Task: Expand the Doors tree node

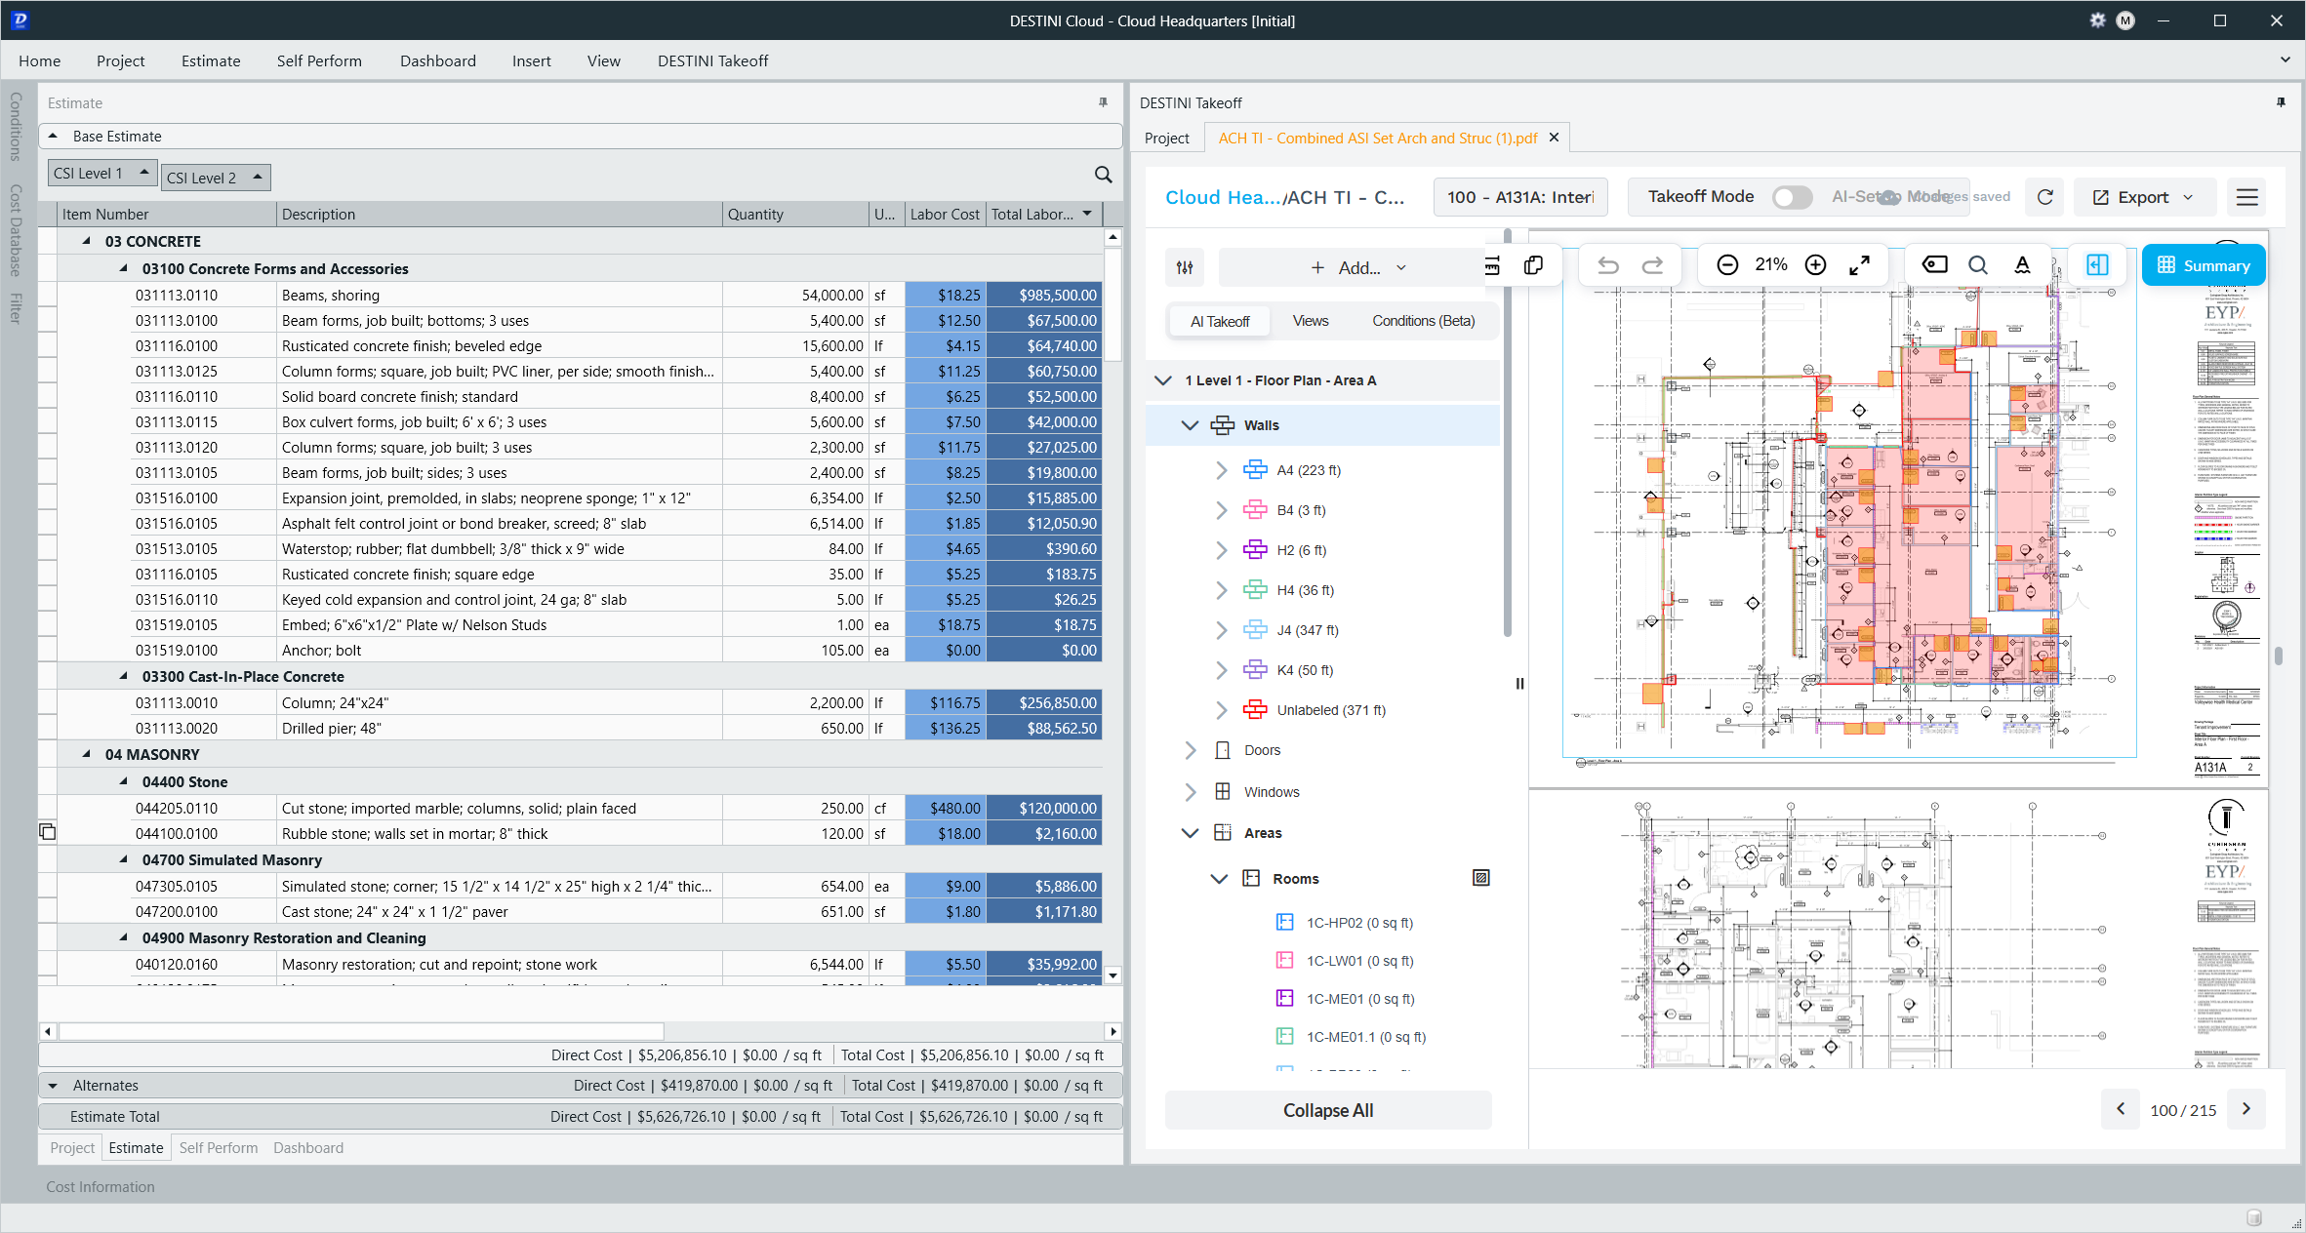Action: pos(1190,750)
